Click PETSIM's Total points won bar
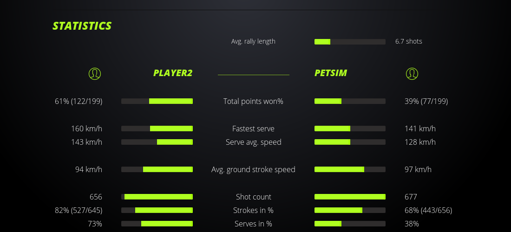 pyautogui.click(x=350, y=101)
